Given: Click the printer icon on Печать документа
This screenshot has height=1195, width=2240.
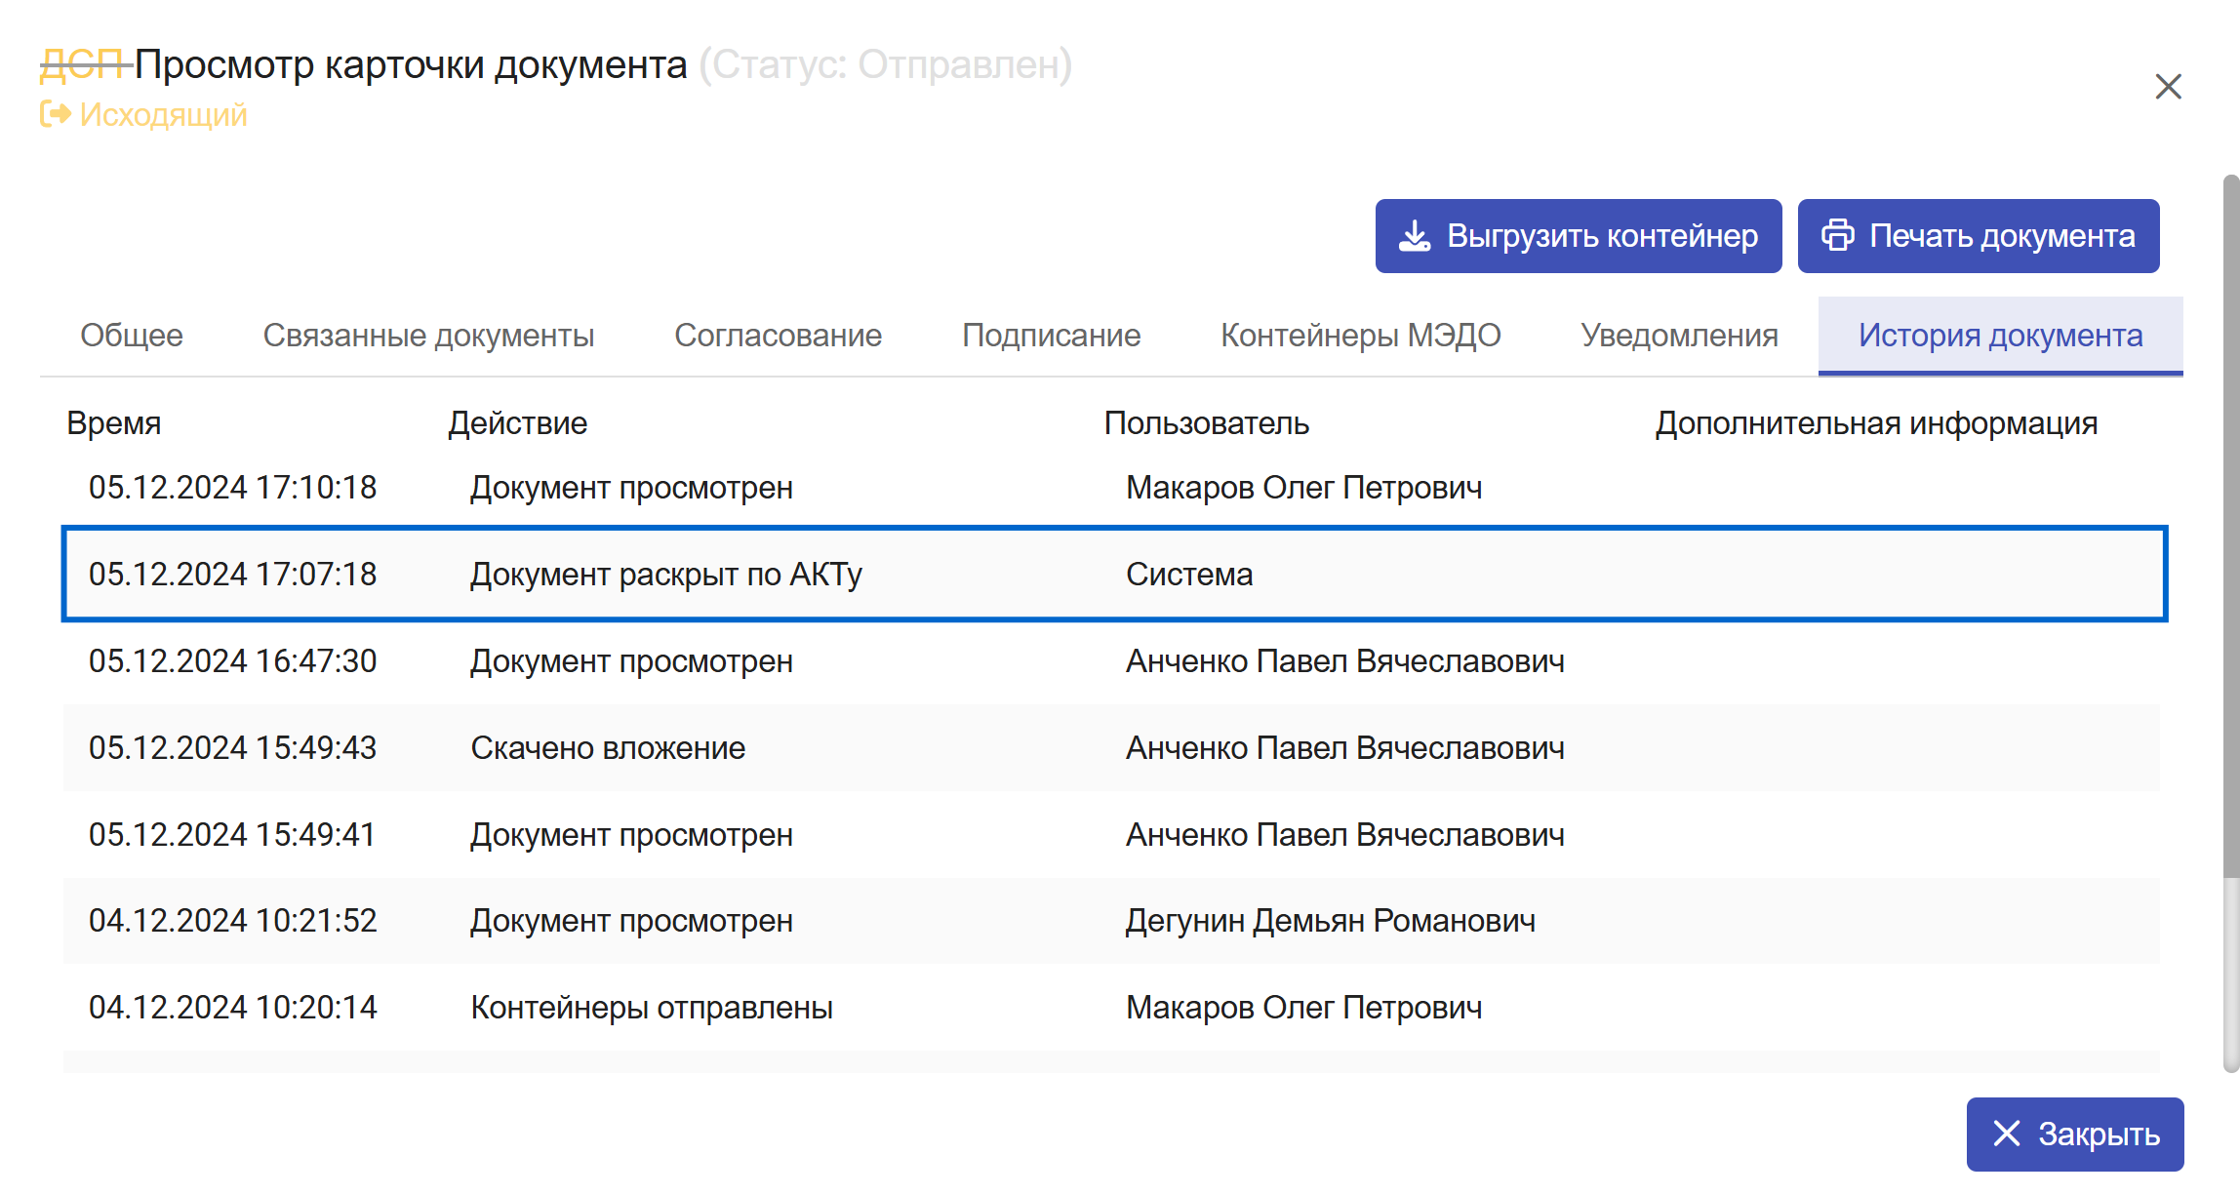Looking at the screenshot, I should click(x=1838, y=236).
